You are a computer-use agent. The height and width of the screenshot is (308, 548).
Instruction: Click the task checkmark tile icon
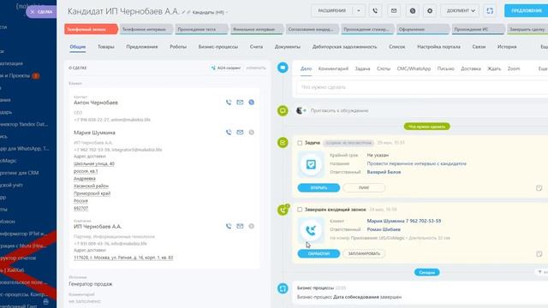(311, 164)
